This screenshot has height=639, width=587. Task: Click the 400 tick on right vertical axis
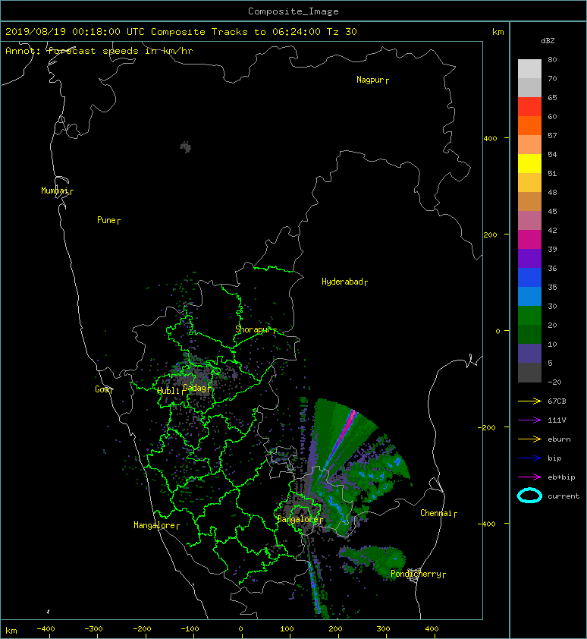point(491,138)
